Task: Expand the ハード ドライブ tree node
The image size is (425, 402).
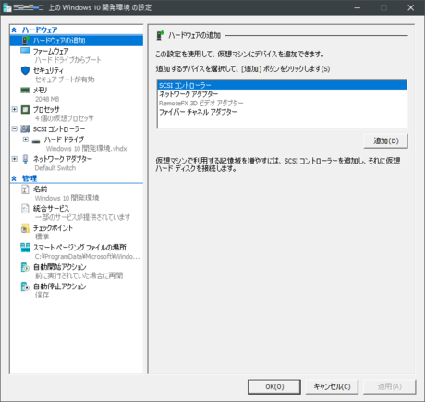Action: pos(26,140)
